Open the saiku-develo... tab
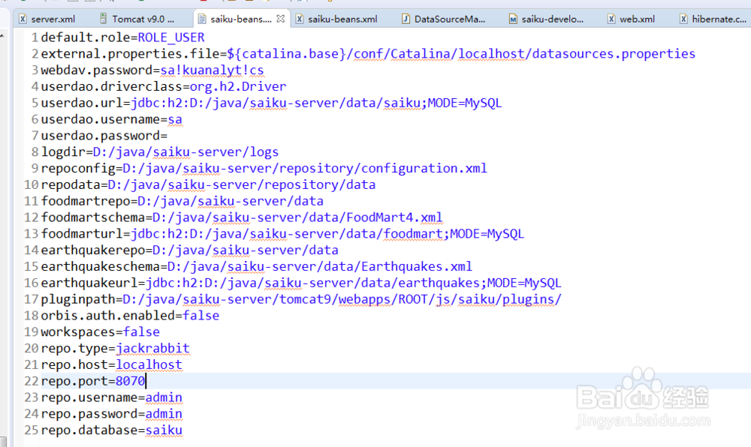 (552, 19)
